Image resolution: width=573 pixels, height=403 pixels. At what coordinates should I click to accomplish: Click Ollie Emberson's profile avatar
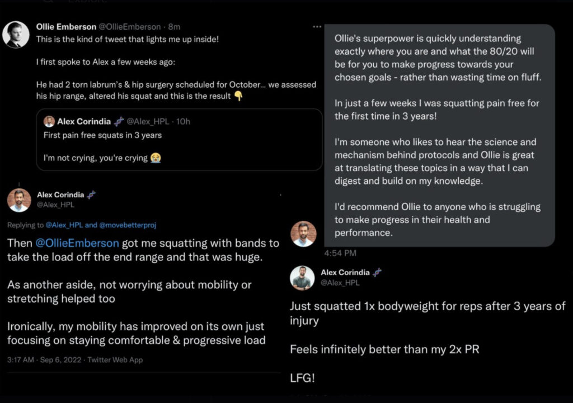coord(16,35)
